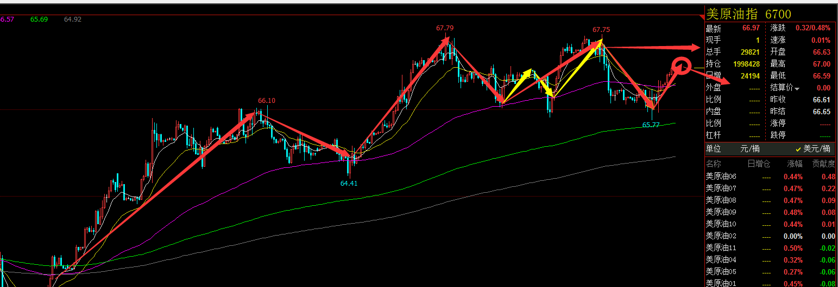Click the gray moving average value 64.92
Image resolution: width=838 pixels, height=287 pixels.
coord(73,19)
